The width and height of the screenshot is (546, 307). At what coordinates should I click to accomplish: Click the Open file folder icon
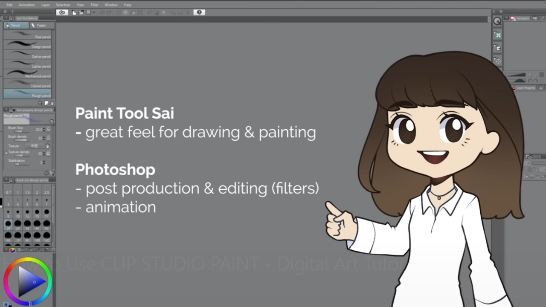(x=81, y=12)
